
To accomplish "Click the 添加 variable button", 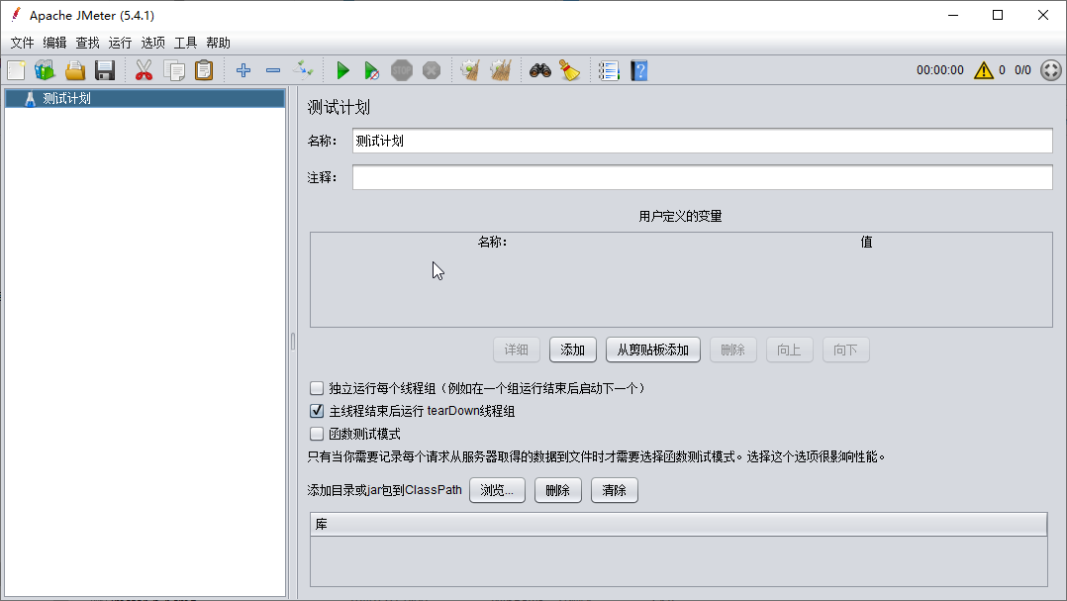I will 573,350.
